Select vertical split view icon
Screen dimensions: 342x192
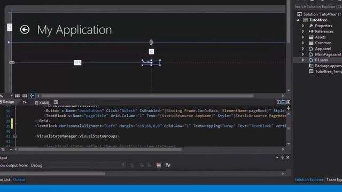(278, 102)
